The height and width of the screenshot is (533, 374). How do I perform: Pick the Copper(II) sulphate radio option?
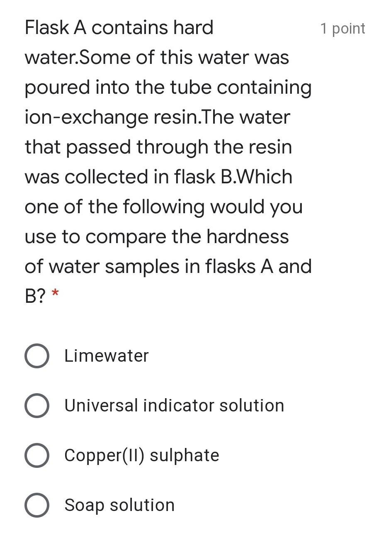coord(37,455)
